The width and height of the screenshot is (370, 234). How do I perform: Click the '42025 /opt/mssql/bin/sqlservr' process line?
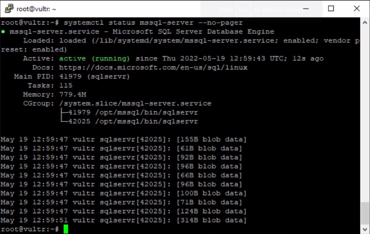pos(133,121)
